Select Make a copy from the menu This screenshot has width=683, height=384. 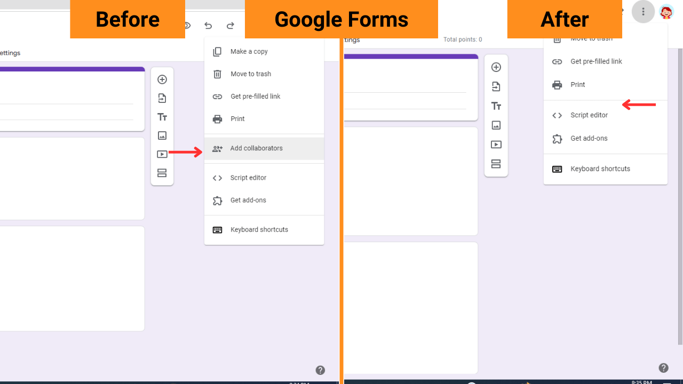249,51
